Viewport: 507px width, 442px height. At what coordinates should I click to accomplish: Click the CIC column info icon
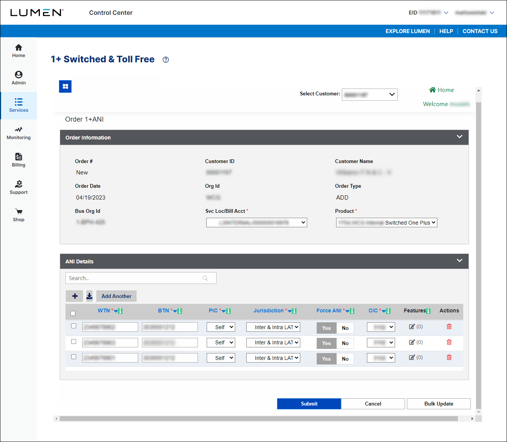(388, 311)
